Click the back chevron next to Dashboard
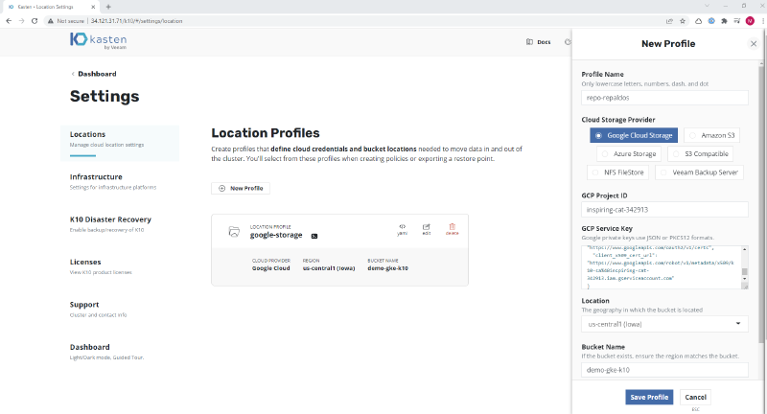 pyautogui.click(x=73, y=74)
